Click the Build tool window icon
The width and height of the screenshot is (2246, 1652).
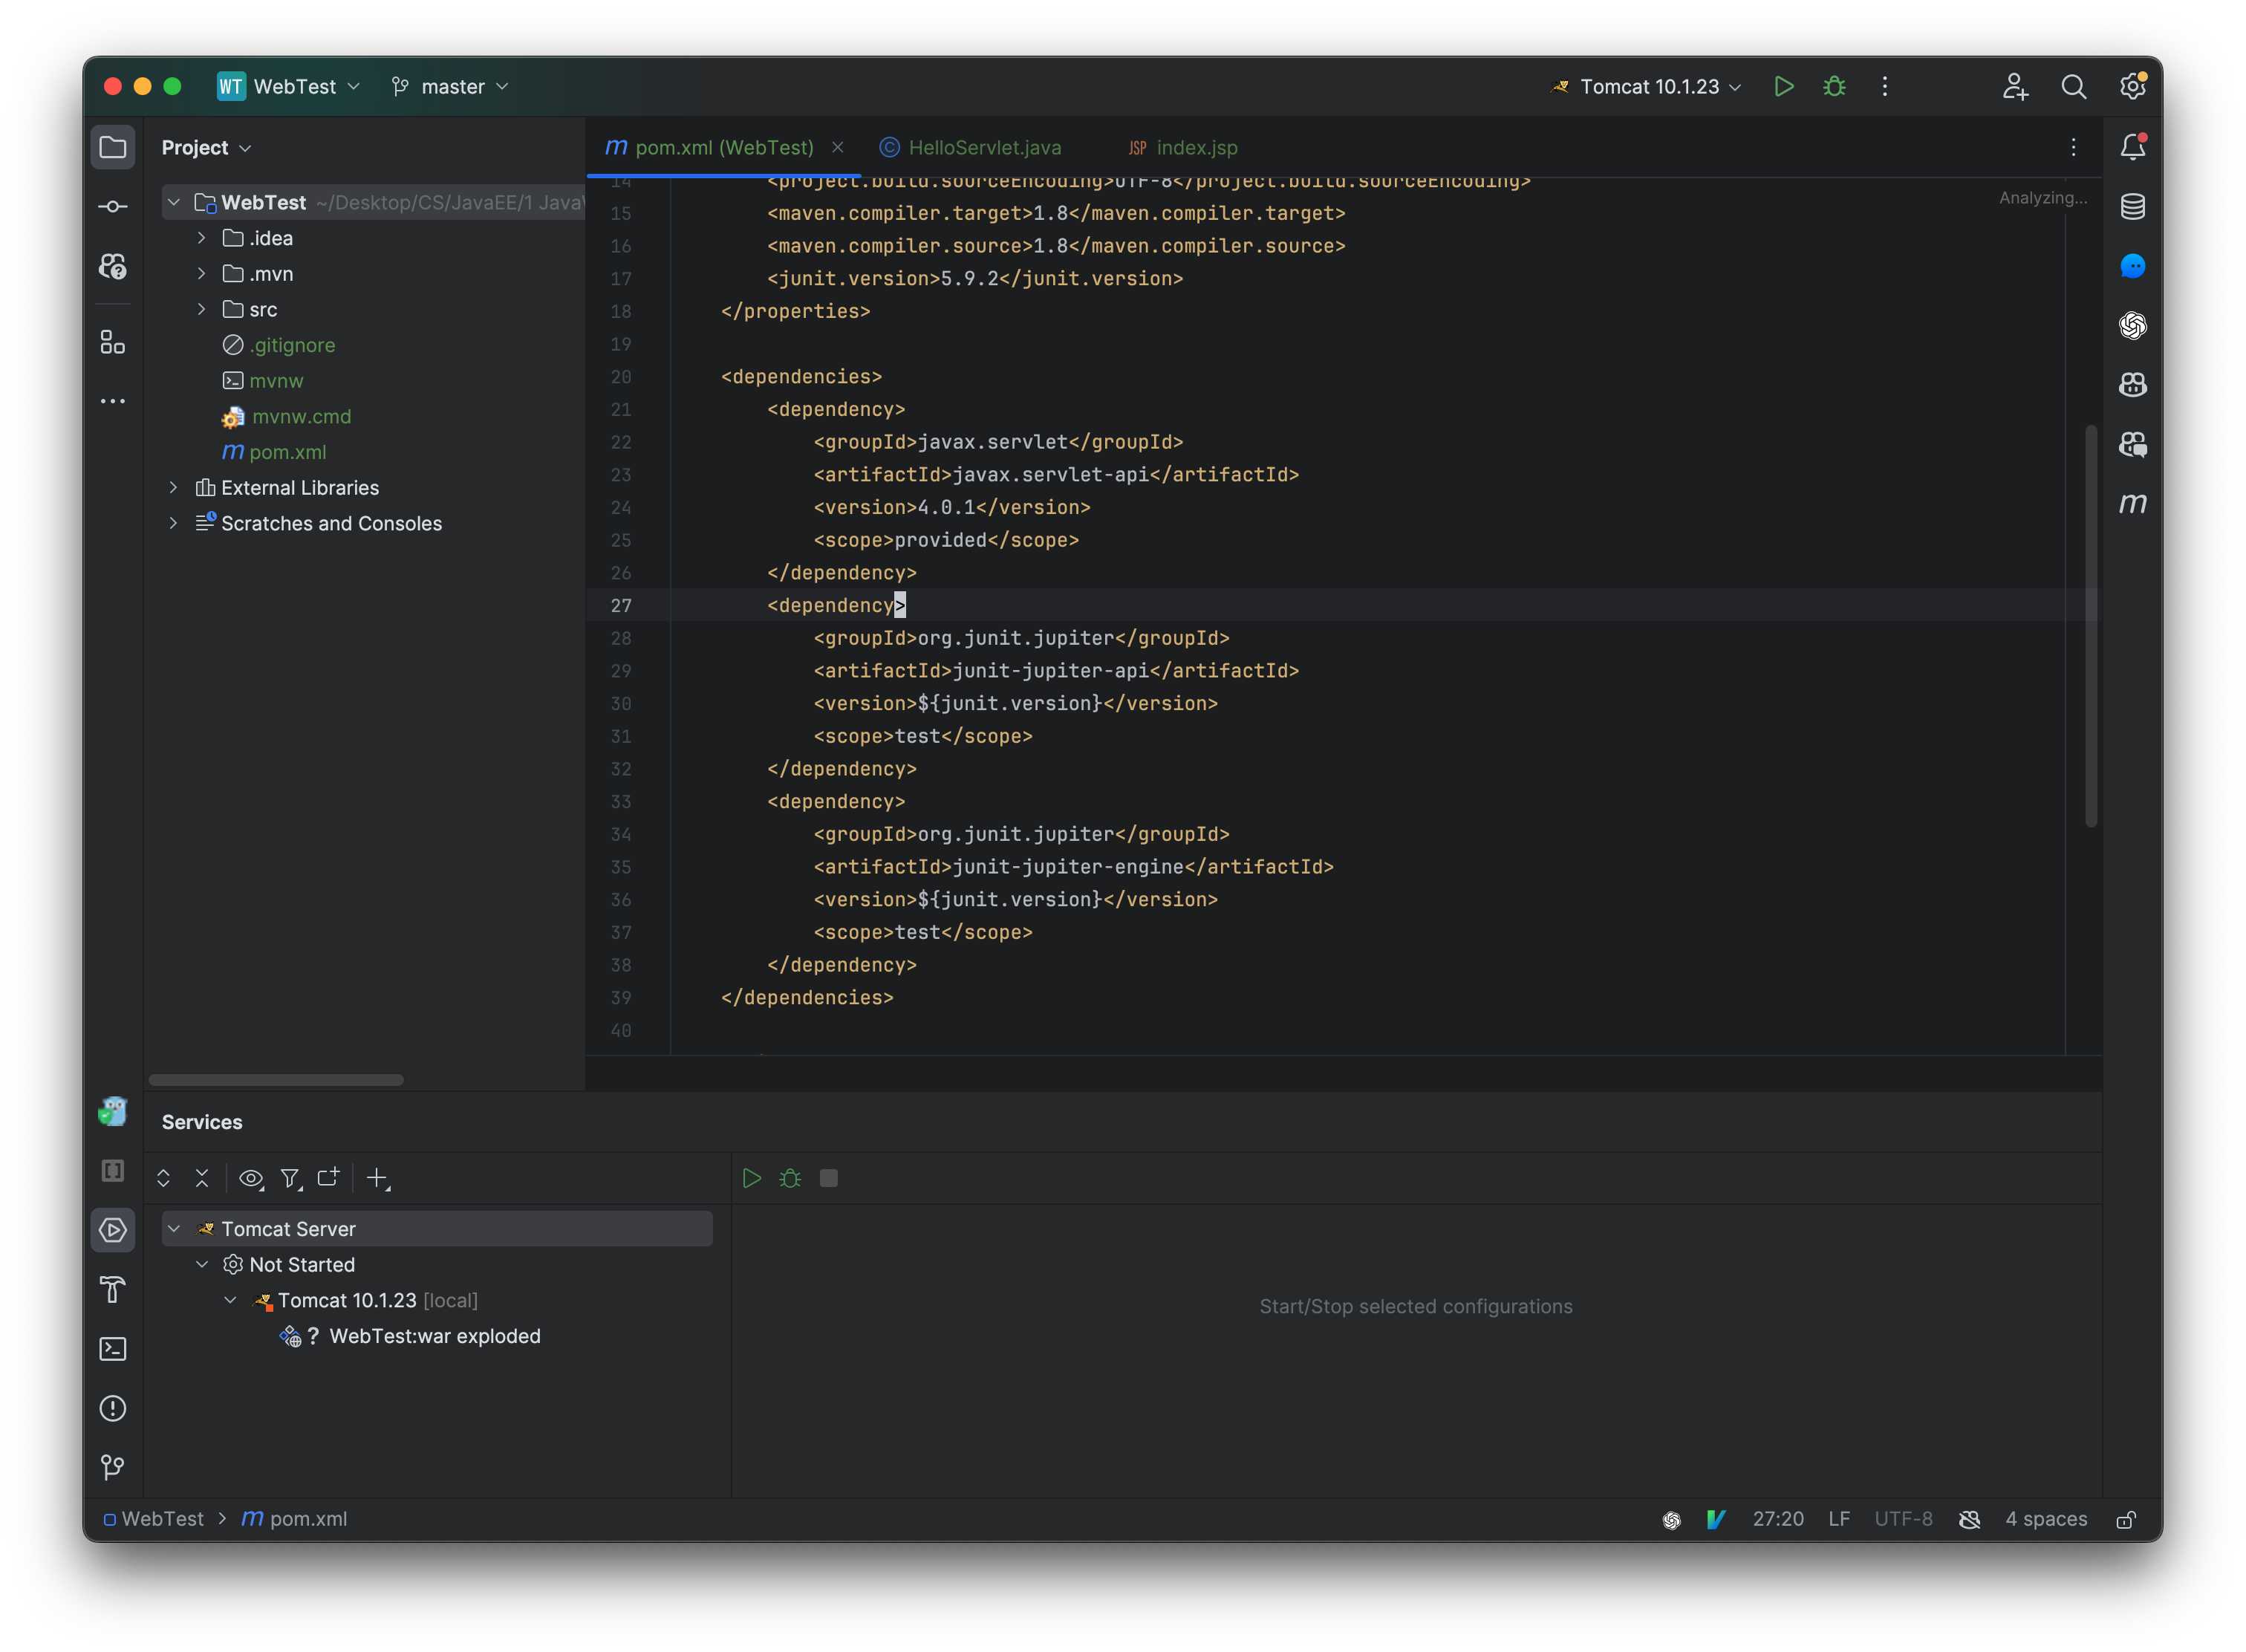point(111,1290)
